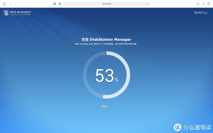Screen dimensions: 213x133
Task: Toggle the Safari sidebar icon
Action: (4, 4)
